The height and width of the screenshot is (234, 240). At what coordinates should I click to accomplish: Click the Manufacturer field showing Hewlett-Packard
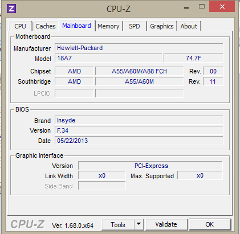(139, 48)
